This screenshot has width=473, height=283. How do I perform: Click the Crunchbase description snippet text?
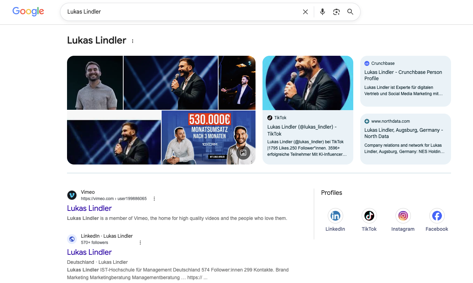pyautogui.click(x=404, y=91)
